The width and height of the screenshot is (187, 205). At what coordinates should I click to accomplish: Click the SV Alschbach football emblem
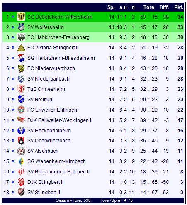21,151
